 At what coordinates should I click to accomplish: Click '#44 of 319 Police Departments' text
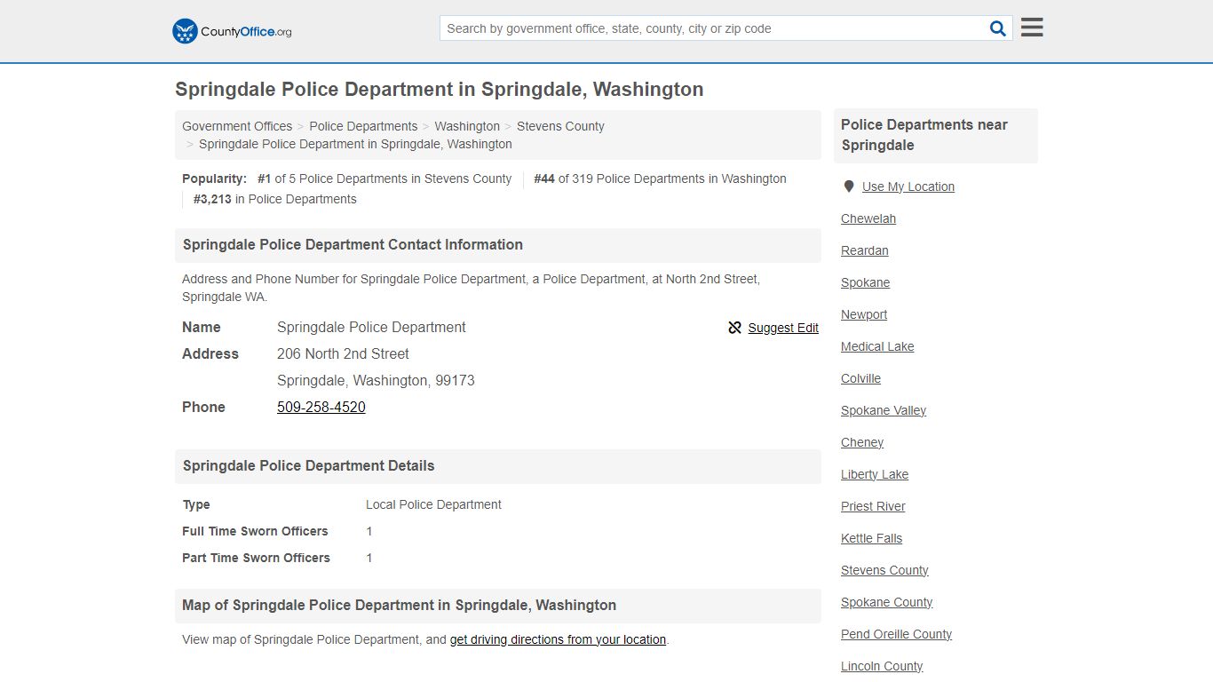point(660,178)
